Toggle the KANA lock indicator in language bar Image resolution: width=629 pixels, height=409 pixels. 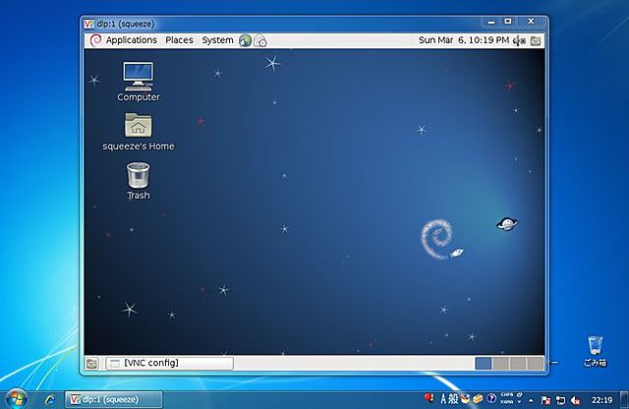507,402
